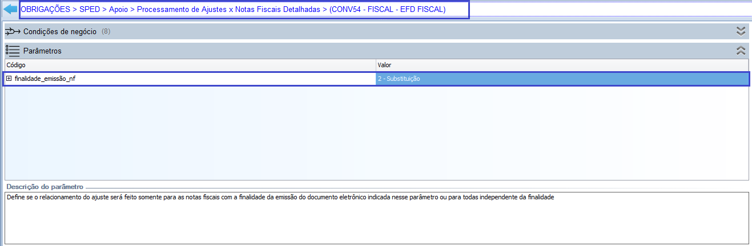
Task: Click the count badge (8) beside Condições
Action: 106,31
